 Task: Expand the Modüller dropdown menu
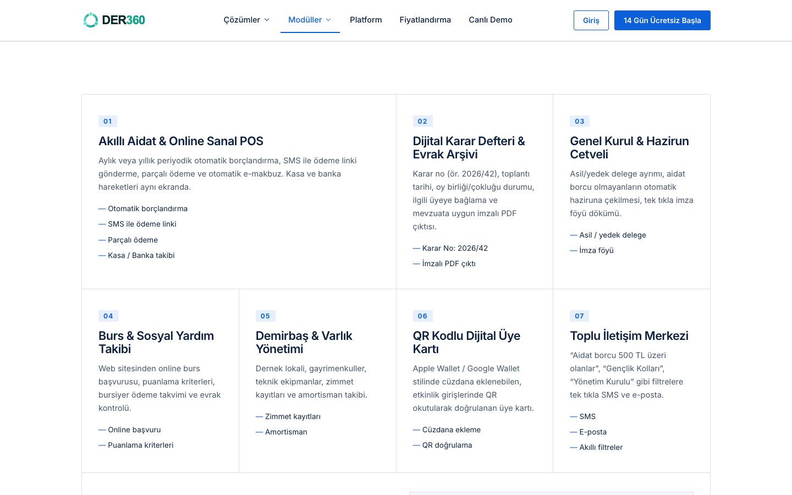pos(310,20)
